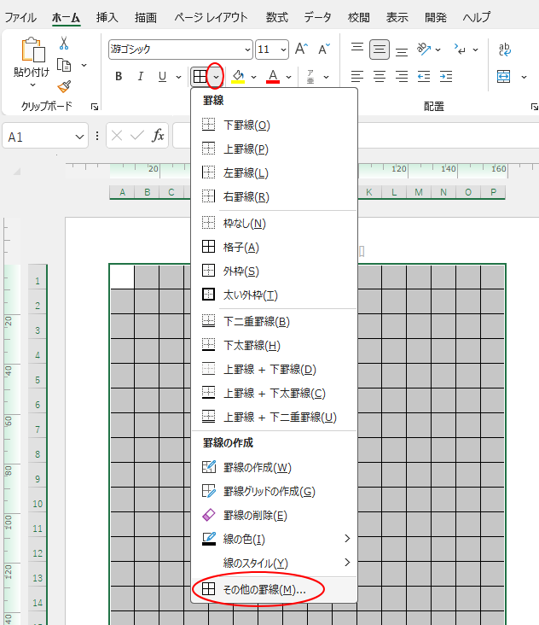The image size is (539, 625).
Task: Expand the 線の色(I) submenu
Action: 275,539
